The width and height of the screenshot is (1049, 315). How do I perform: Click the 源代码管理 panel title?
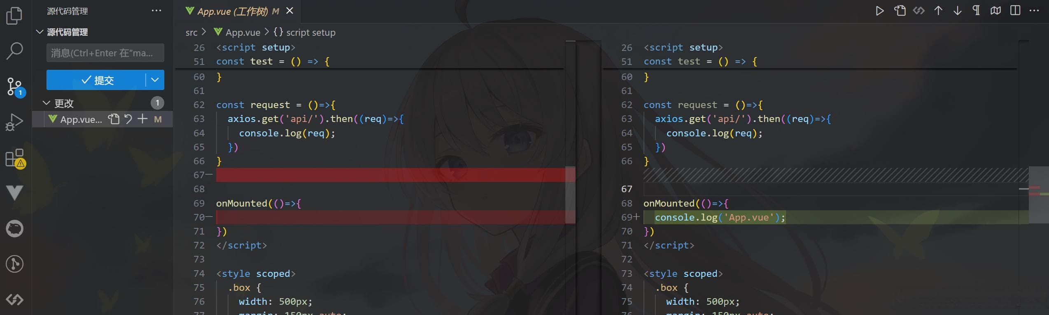click(x=67, y=11)
